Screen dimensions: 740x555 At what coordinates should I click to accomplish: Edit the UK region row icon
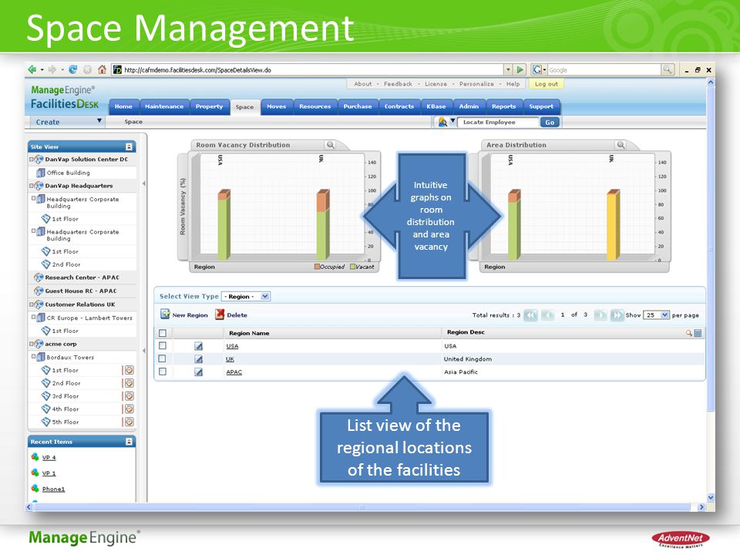(x=199, y=359)
